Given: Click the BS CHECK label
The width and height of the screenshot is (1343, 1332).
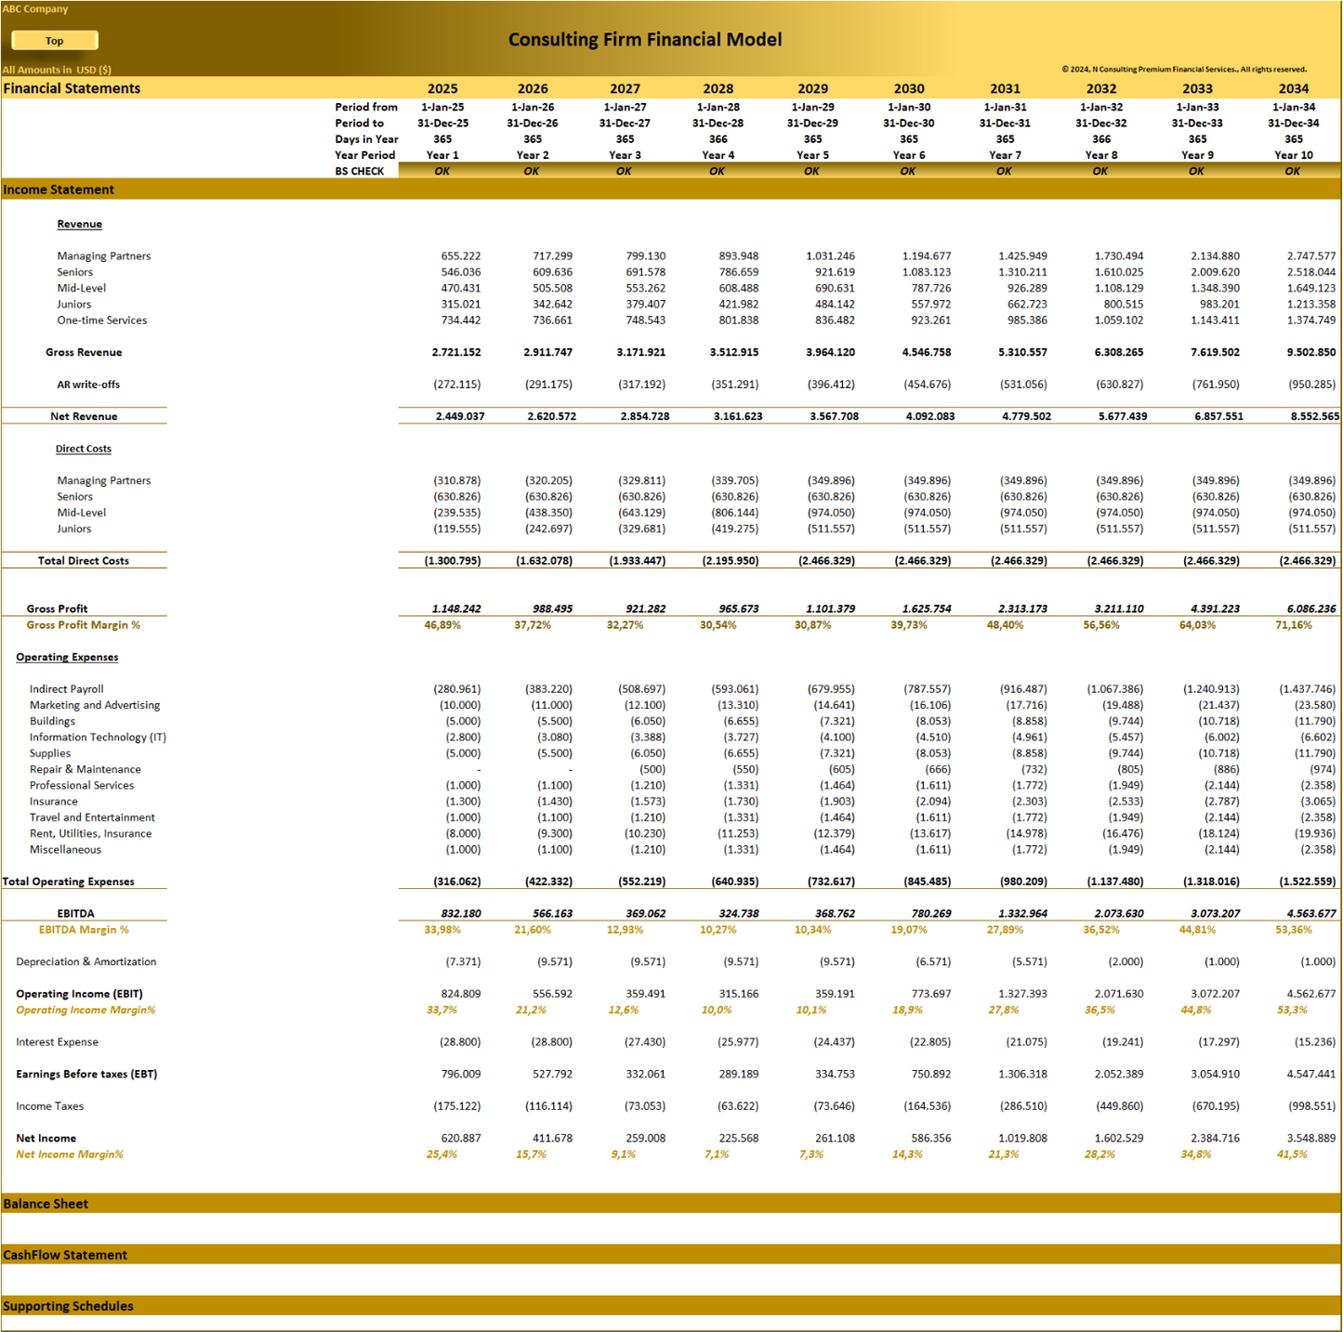Looking at the screenshot, I should (360, 172).
